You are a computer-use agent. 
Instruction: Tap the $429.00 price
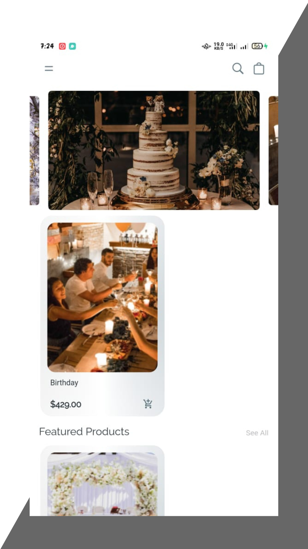[66, 404]
